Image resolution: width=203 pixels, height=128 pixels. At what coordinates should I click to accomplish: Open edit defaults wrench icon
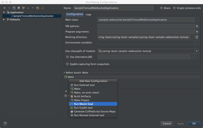(24, 8)
